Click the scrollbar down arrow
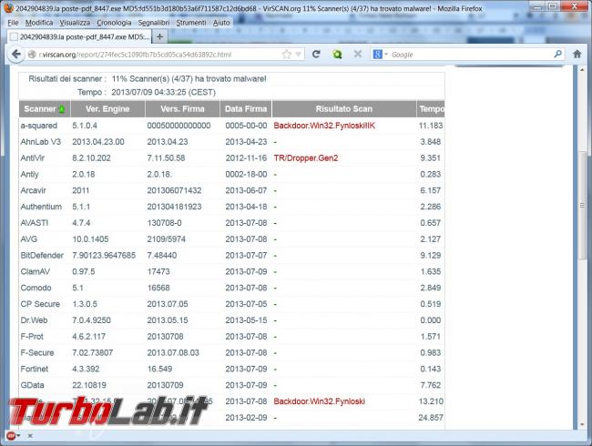 (x=582, y=424)
